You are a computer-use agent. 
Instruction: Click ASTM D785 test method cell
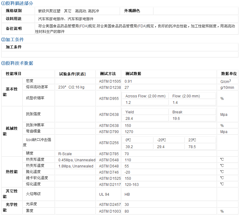109,154
